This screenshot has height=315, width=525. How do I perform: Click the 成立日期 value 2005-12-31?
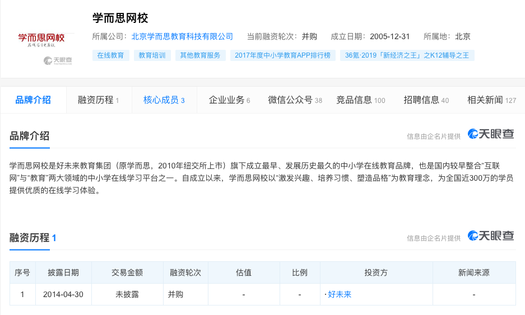point(390,36)
